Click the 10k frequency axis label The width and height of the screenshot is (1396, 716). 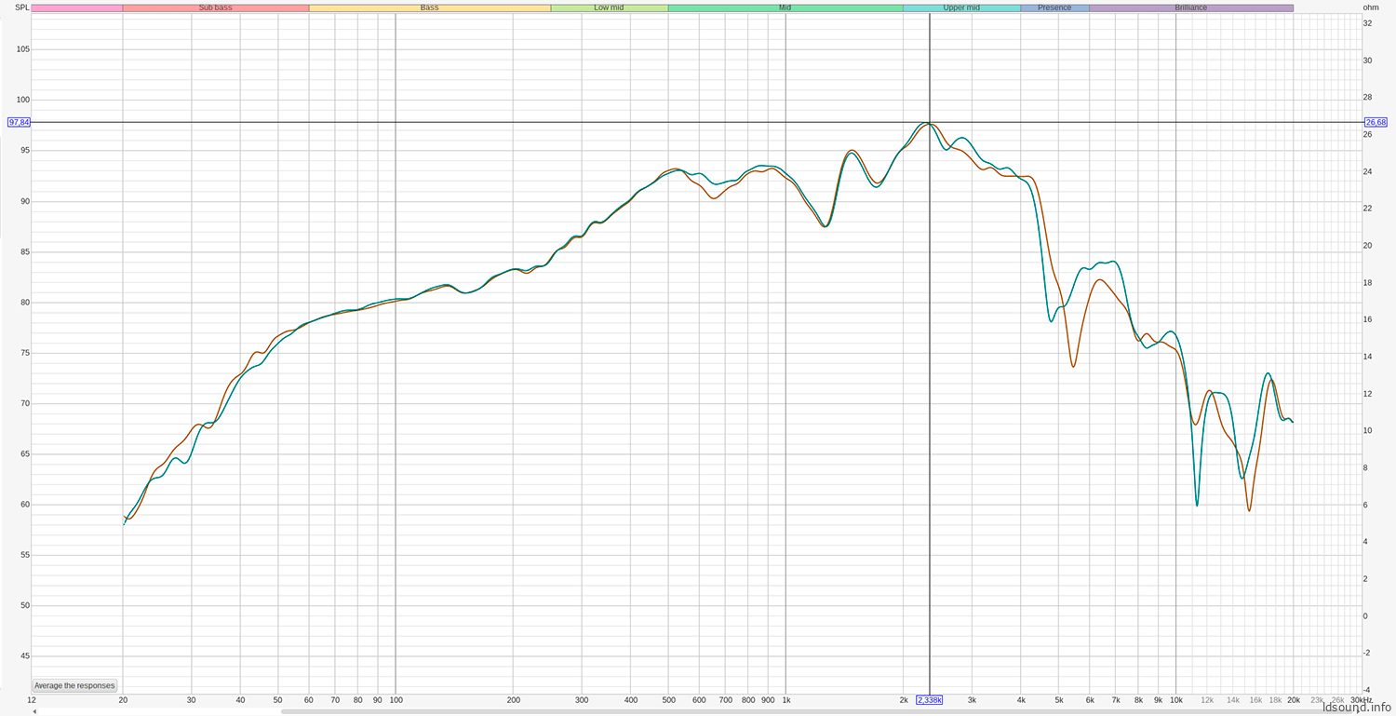(1175, 699)
